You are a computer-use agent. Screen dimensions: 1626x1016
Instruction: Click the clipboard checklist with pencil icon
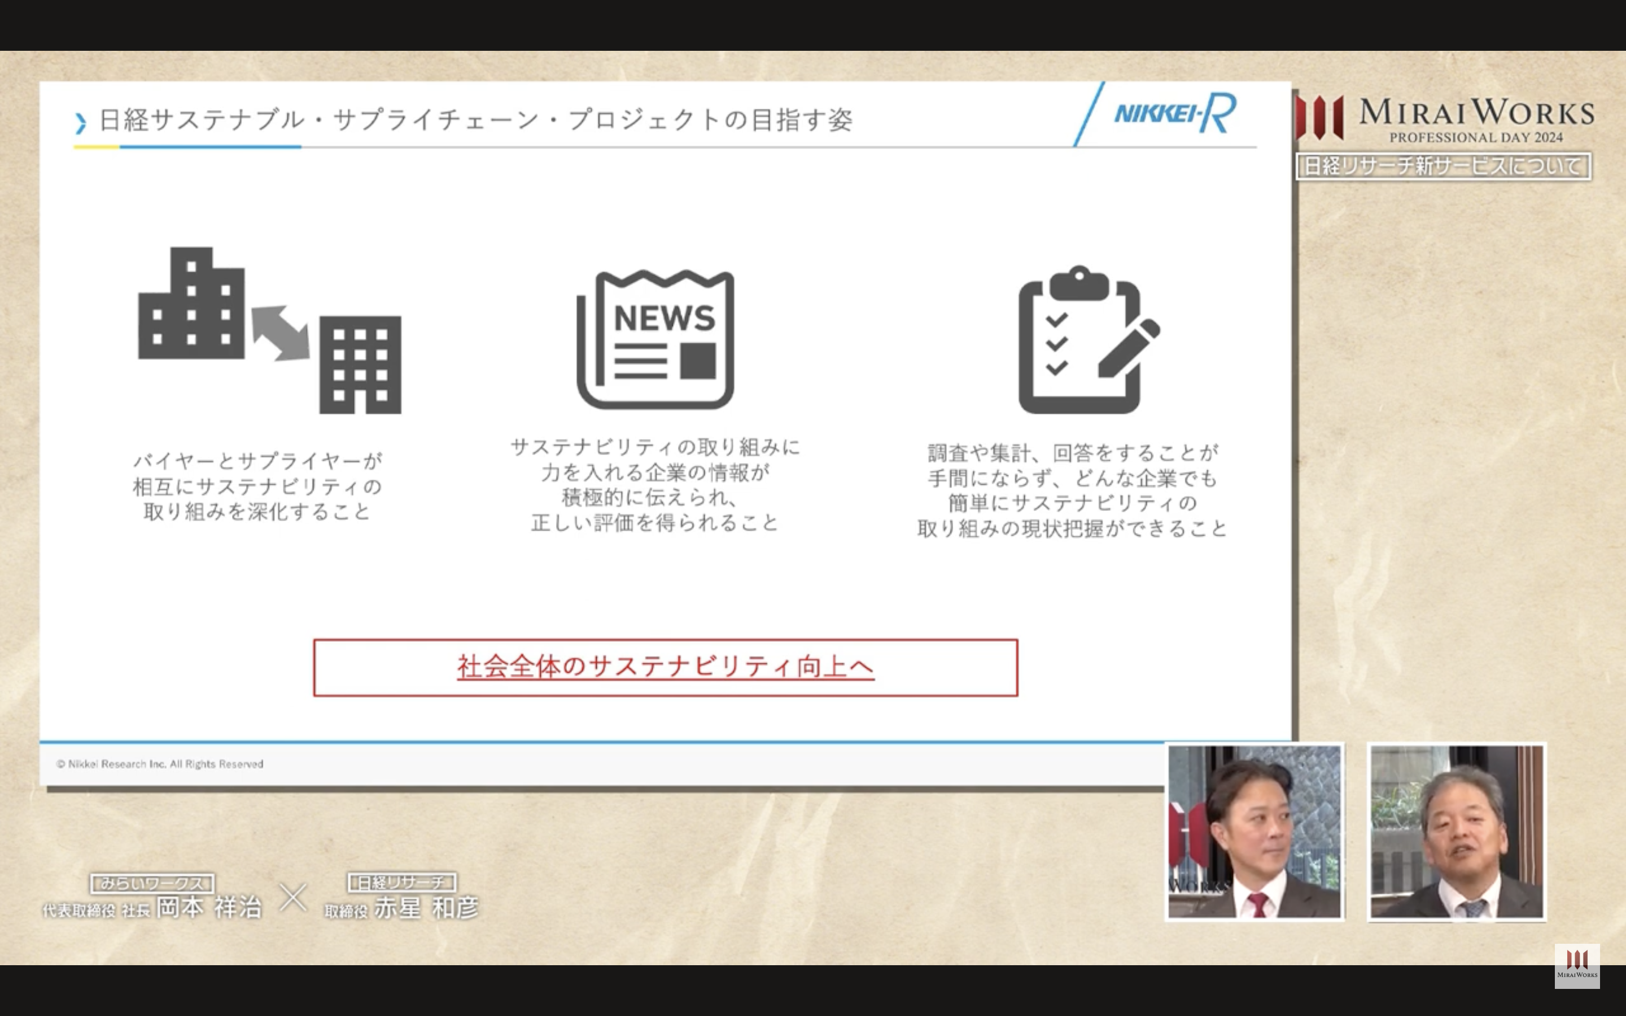click(x=1089, y=339)
